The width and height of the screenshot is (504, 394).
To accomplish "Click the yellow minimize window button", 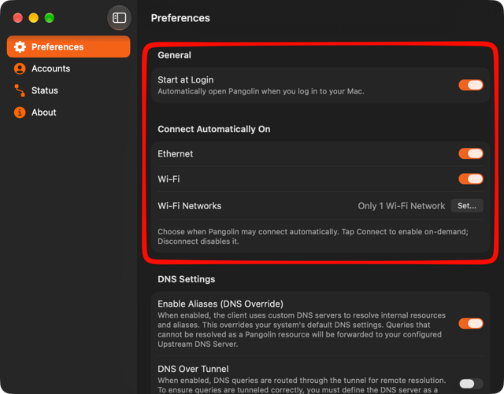I will [x=33, y=18].
